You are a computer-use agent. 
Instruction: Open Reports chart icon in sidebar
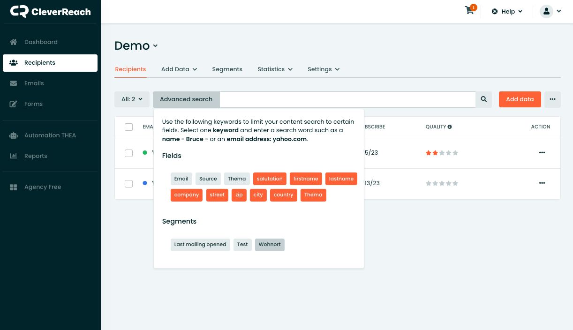tap(14, 156)
